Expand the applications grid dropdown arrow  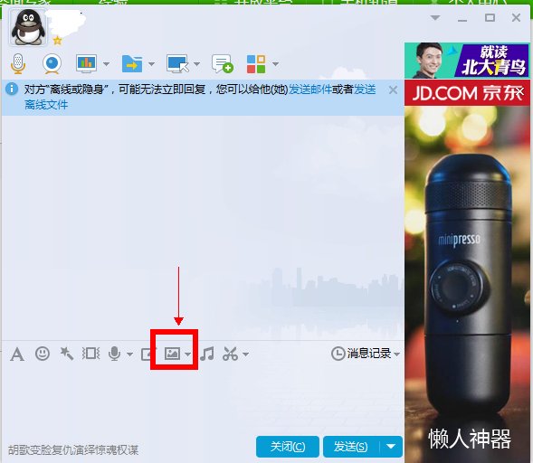click(275, 64)
